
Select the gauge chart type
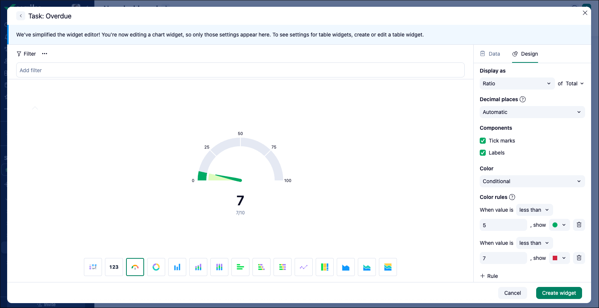tap(135, 267)
